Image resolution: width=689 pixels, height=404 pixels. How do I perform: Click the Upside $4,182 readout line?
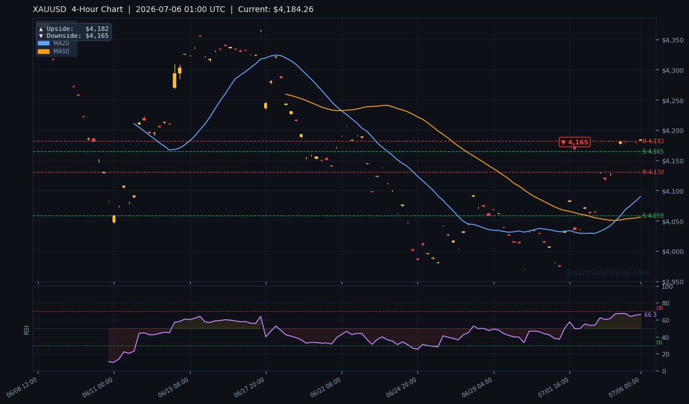(73, 29)
